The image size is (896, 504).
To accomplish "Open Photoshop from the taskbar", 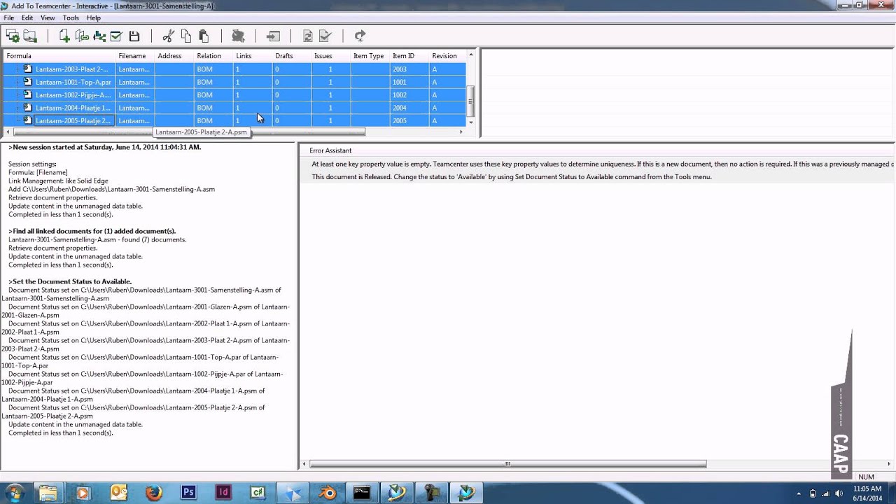I will pyautogui.click(x=188, y=493).
